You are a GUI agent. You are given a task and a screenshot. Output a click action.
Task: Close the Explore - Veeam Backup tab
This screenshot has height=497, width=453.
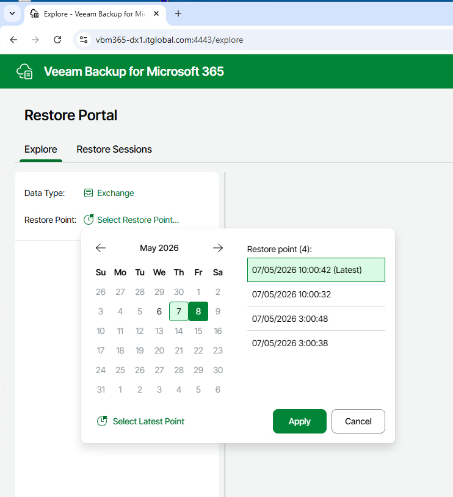tap(156, 13)
